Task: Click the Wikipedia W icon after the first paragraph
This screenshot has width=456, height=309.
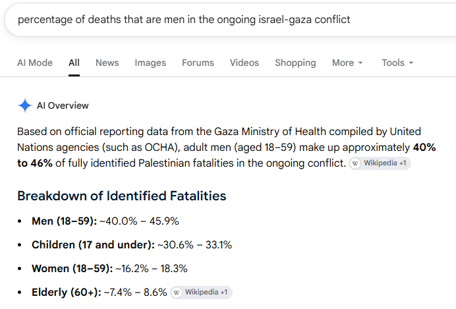Action: 355,163
